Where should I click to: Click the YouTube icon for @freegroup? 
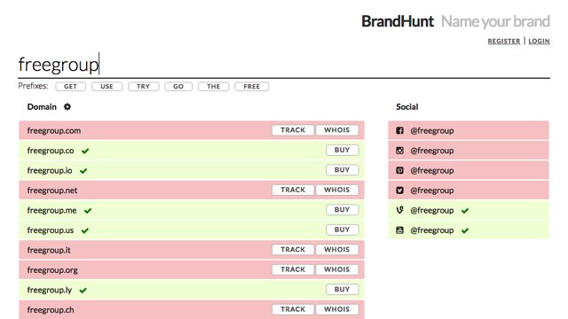pyautogui.click(x=399, y=230)
